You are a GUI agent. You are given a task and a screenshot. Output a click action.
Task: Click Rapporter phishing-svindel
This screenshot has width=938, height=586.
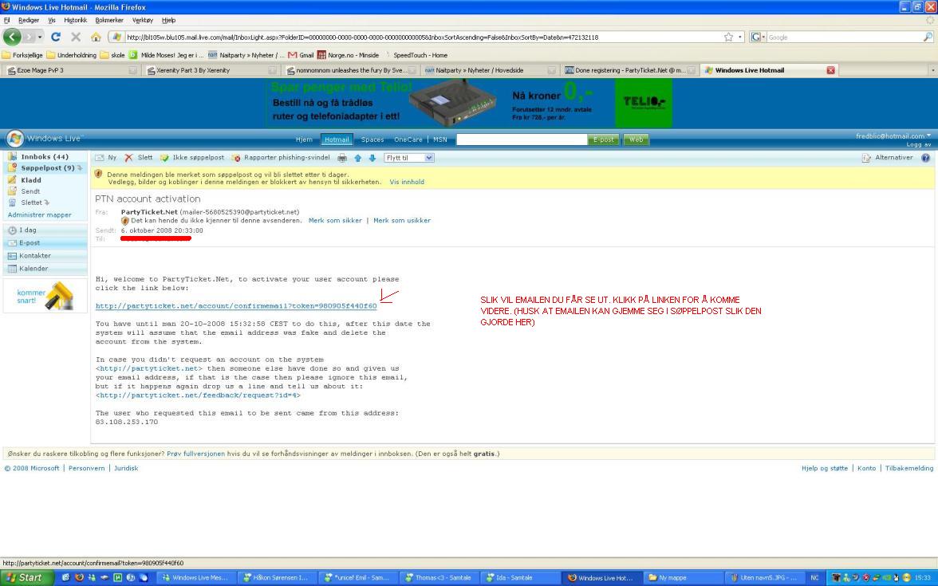(281, 158)
